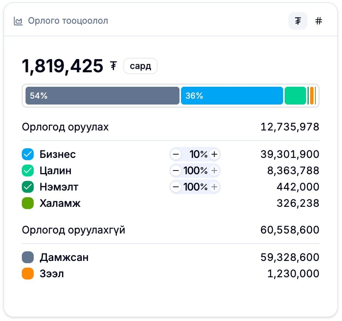This screenshot has width=342, height=321.
Task: Enable the Халамж category checkbox
Action: [x=28, y=203]
